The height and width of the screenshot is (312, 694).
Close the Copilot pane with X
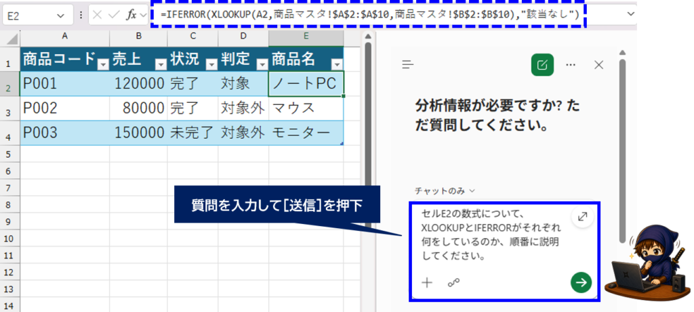(x=599, y=65)
